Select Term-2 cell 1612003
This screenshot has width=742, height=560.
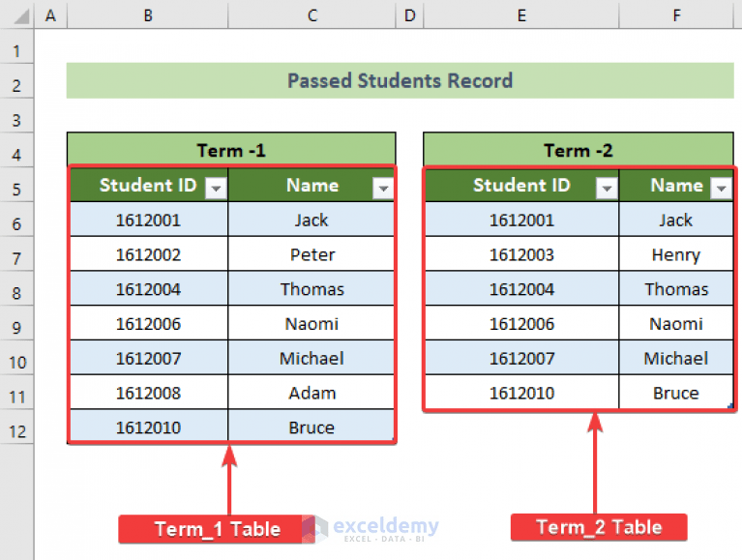coord(521,254)
